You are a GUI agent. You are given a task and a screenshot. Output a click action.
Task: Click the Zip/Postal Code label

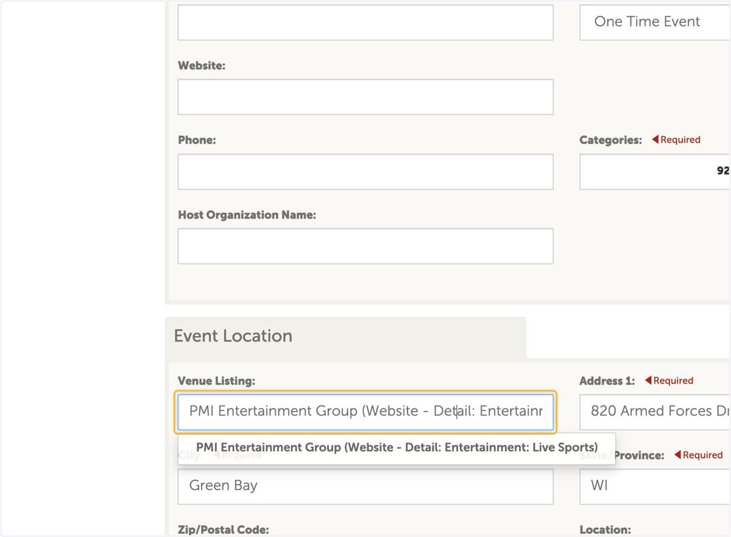[x=223, y=530]
